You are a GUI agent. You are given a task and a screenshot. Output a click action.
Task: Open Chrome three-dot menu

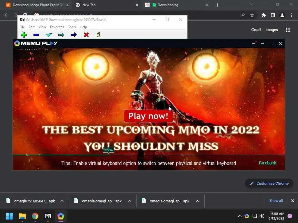pos(292,15)
